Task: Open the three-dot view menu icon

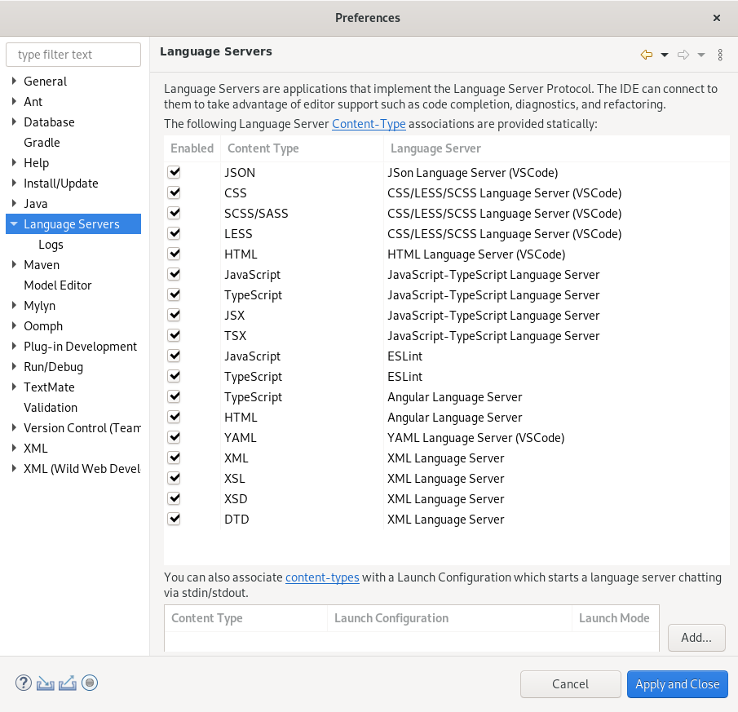Action: 720,55
